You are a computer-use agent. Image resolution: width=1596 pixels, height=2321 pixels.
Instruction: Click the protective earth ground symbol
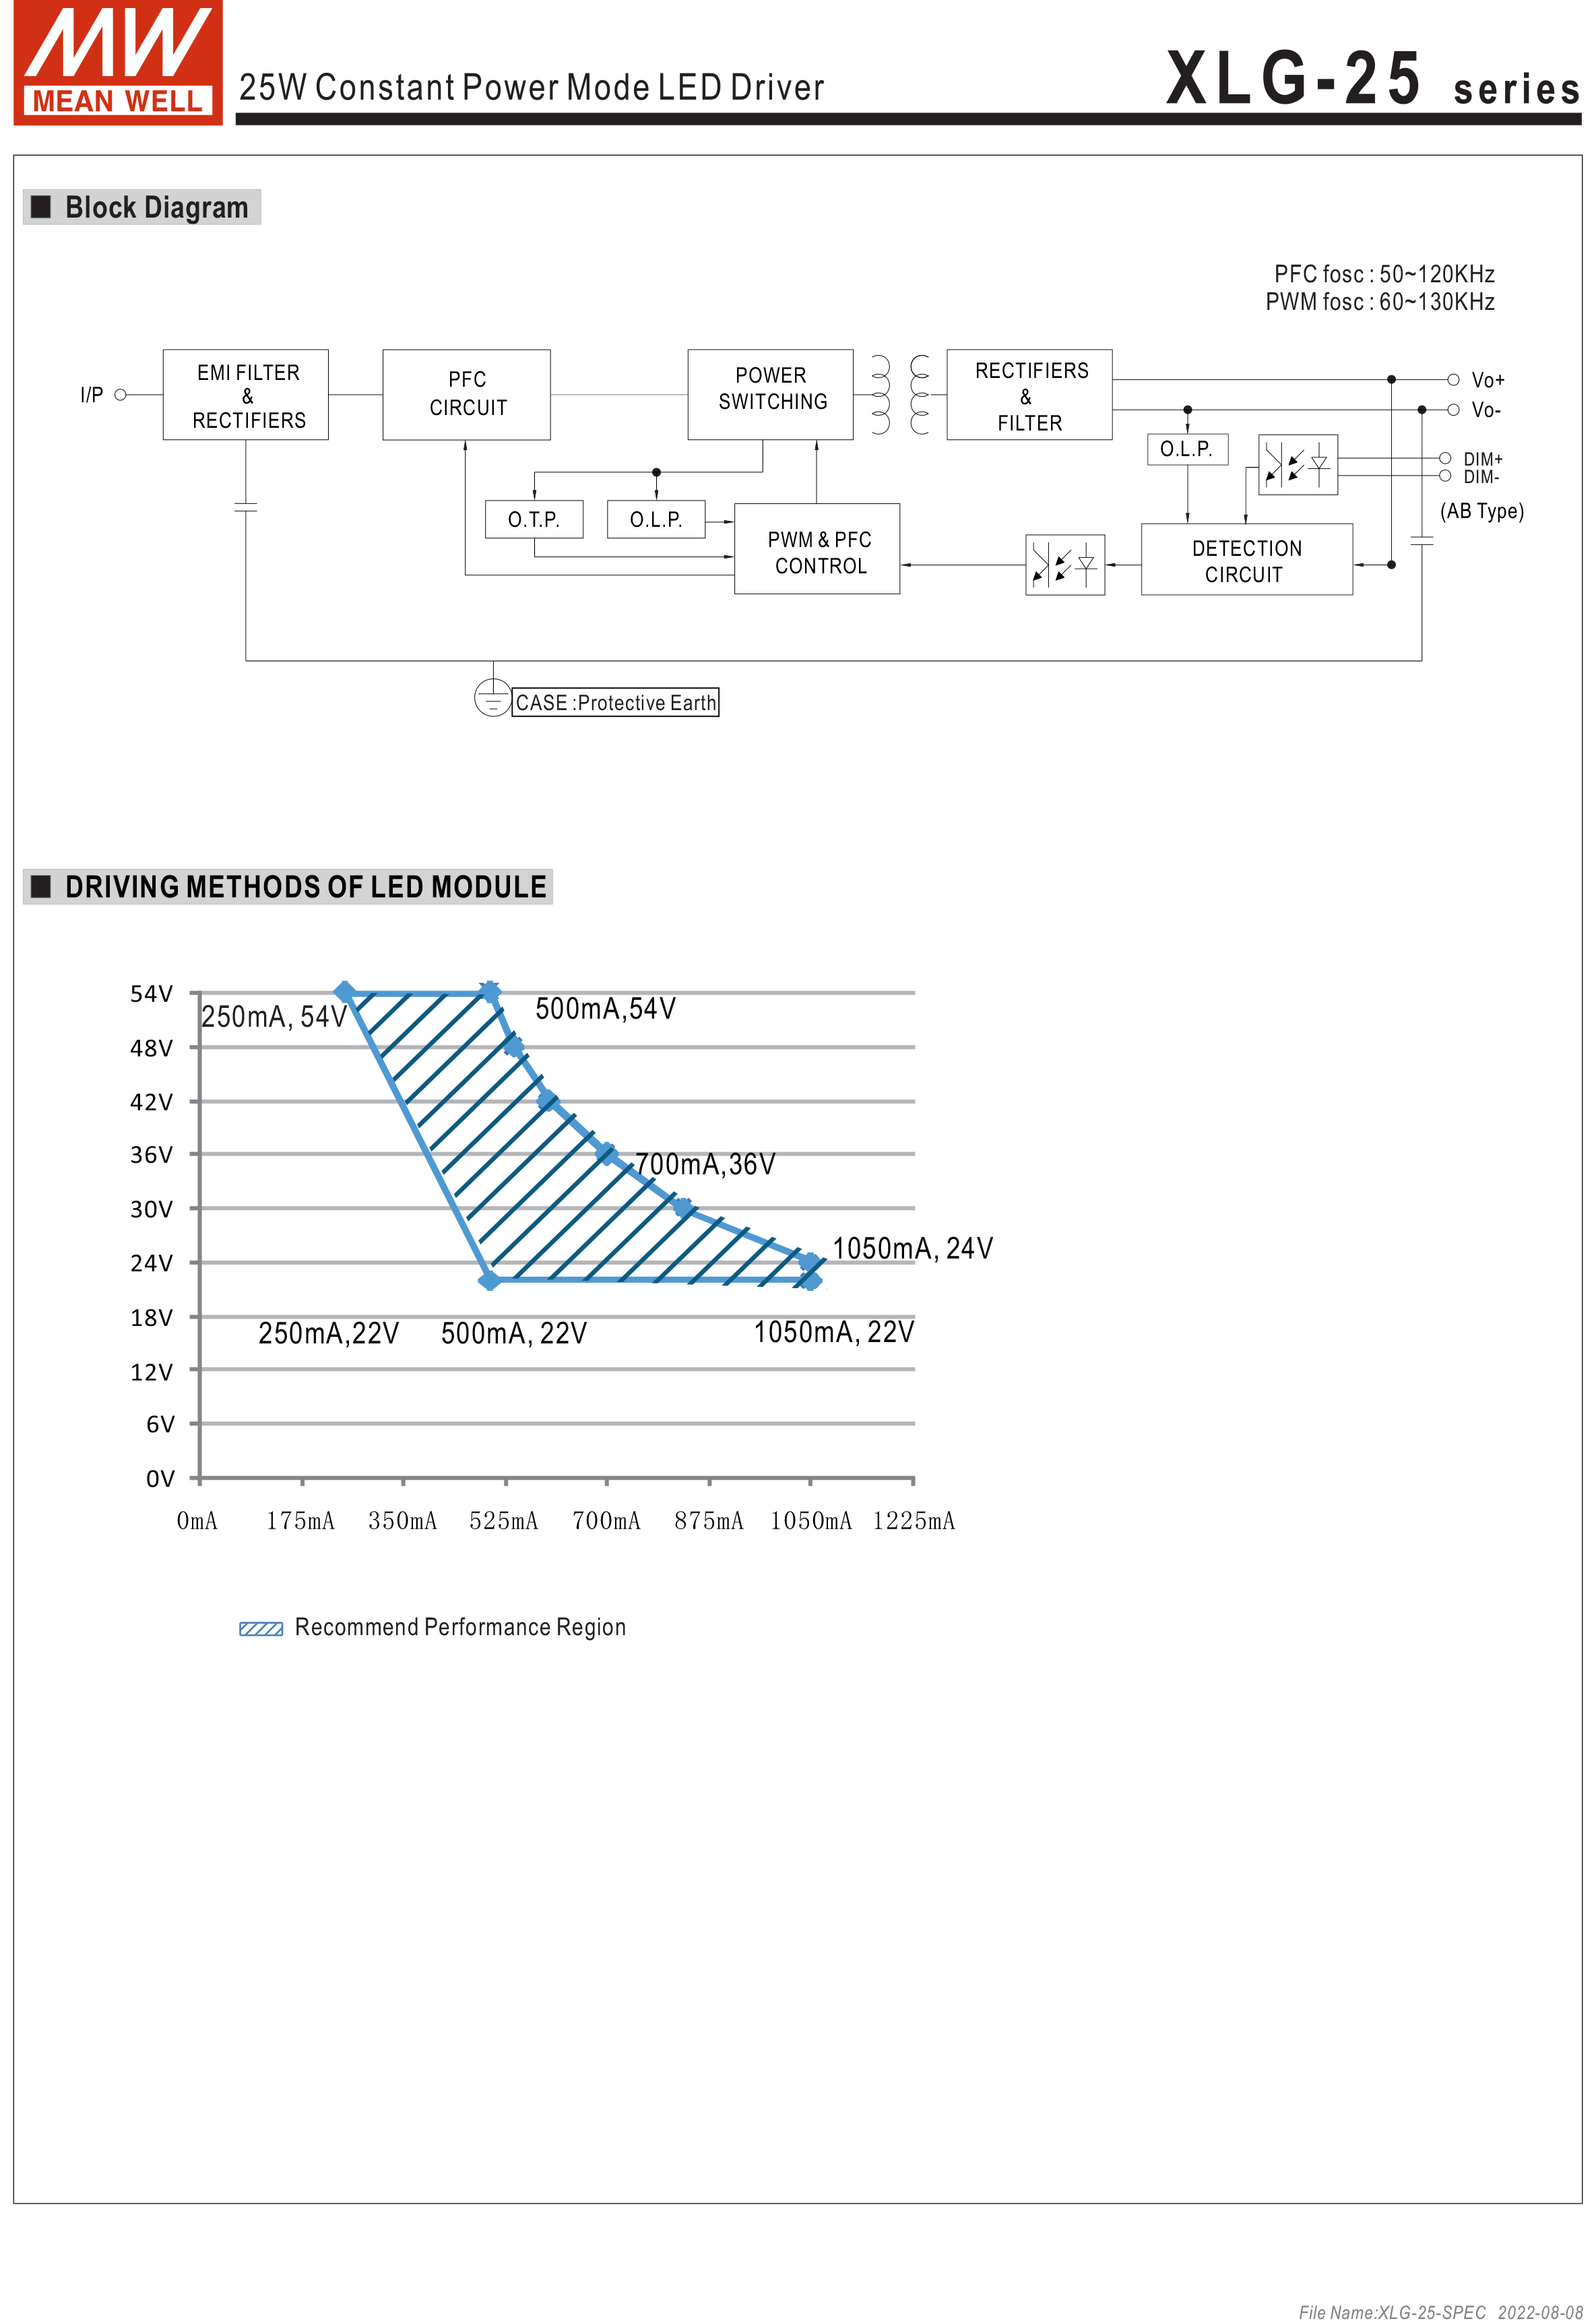pyautogui.click(x=493, y=697)
